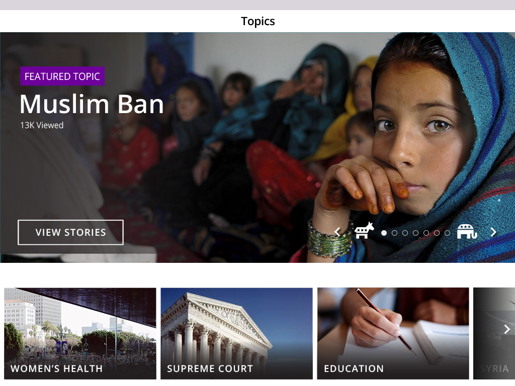Image resolution: width=515 pixels, height=386 pixels.
Task: Show more topics with right chevron
Action: (x=507, y=329)
